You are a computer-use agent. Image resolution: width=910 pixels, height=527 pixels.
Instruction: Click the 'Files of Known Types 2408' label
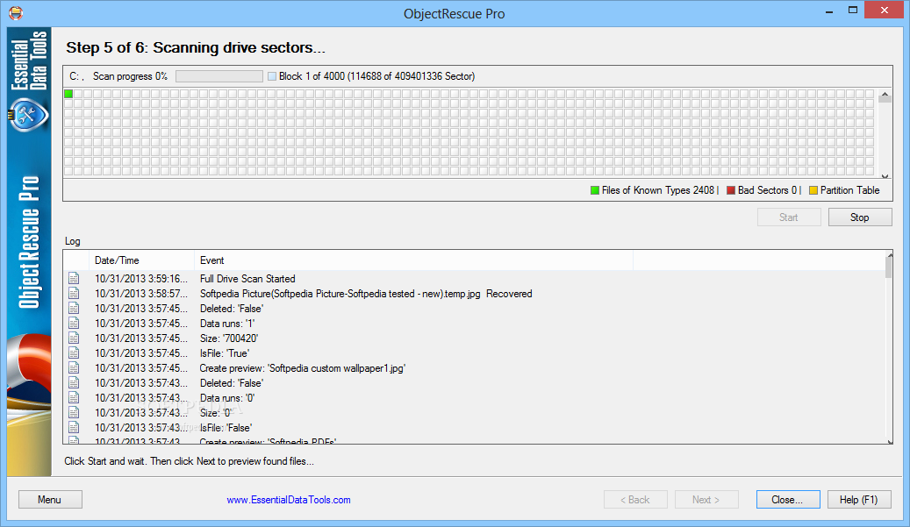(x=657, y=190)
